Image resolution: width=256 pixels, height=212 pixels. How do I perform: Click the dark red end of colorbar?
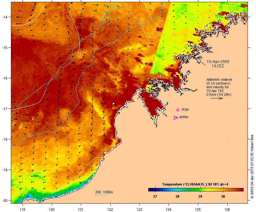click(x=241, y=190)
